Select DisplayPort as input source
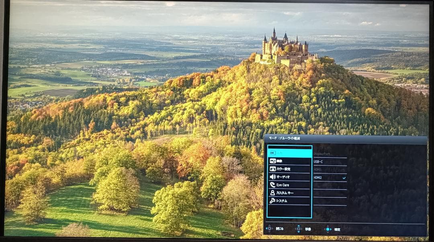The image size is (434, 242). tap(321, 154)
